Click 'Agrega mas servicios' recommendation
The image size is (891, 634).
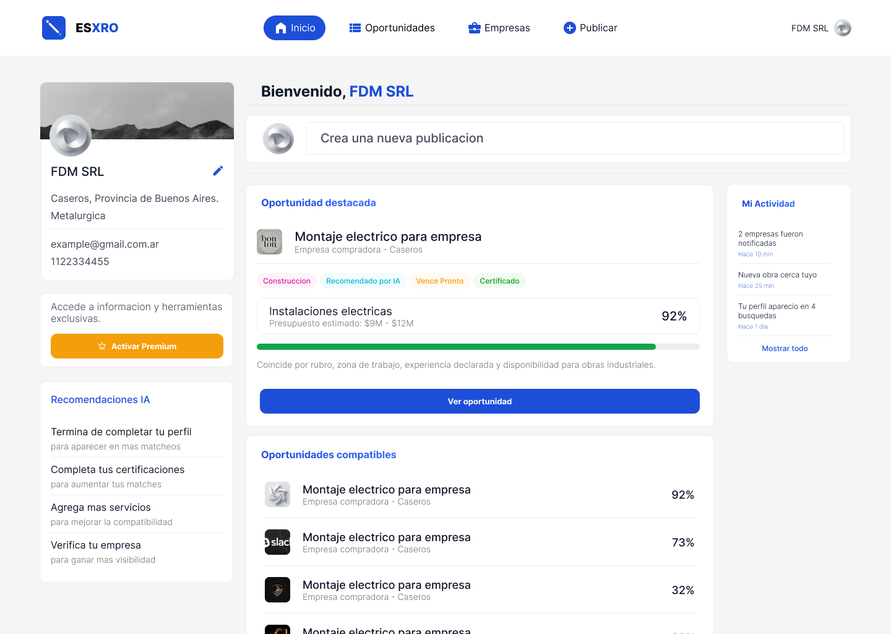pyautogui.click(x=137, y=514)
